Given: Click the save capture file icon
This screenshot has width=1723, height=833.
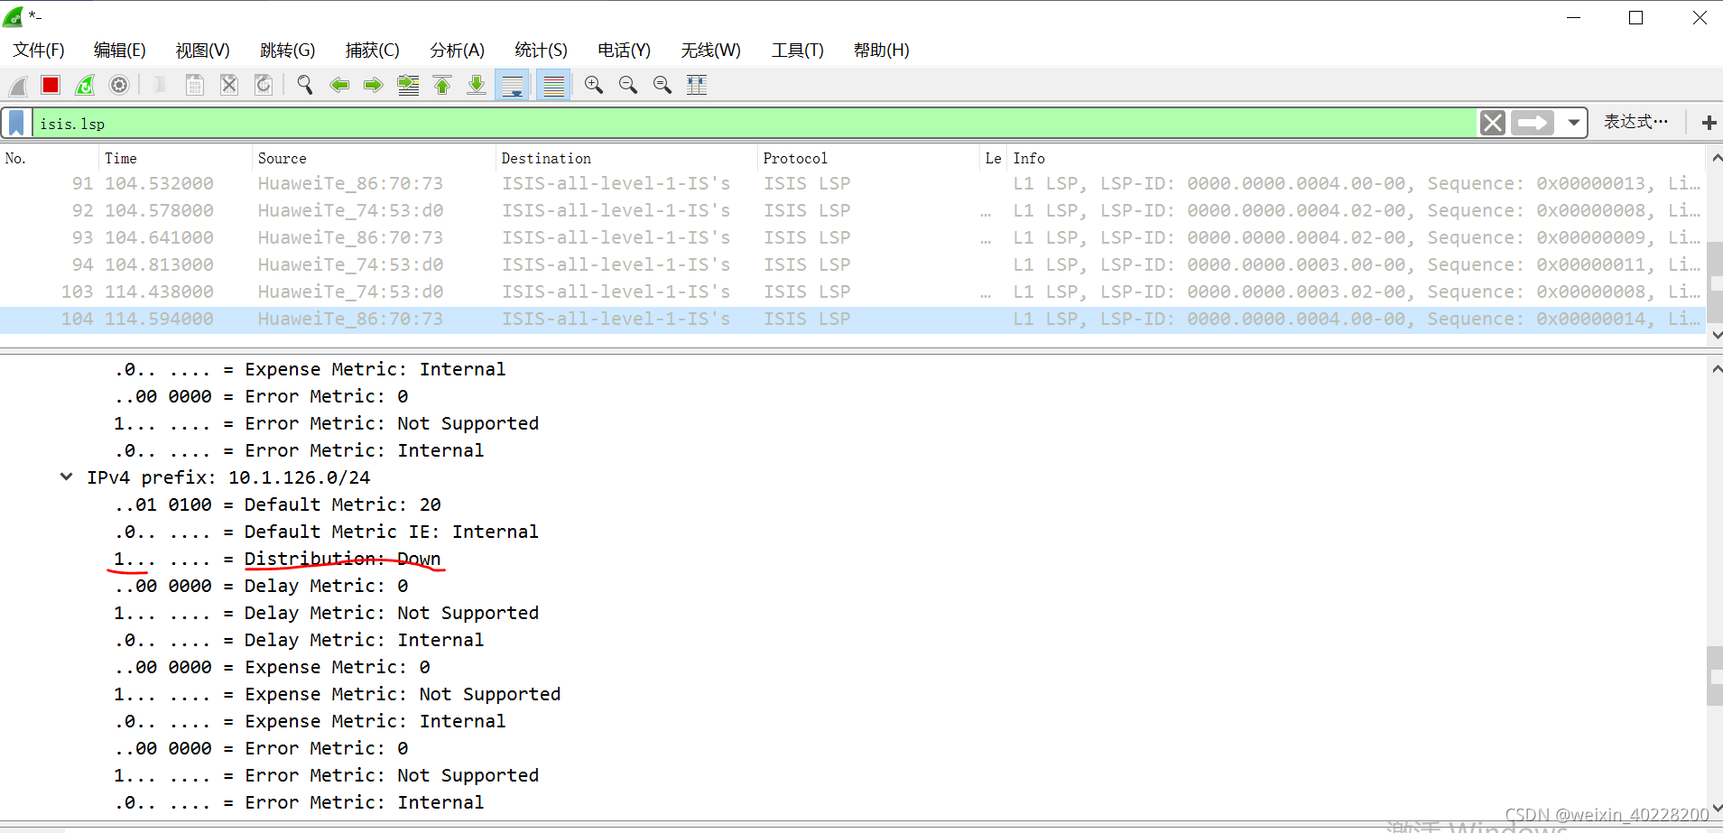Looking at the screenshot, I should pyautogui.click(x=194, y=86).
